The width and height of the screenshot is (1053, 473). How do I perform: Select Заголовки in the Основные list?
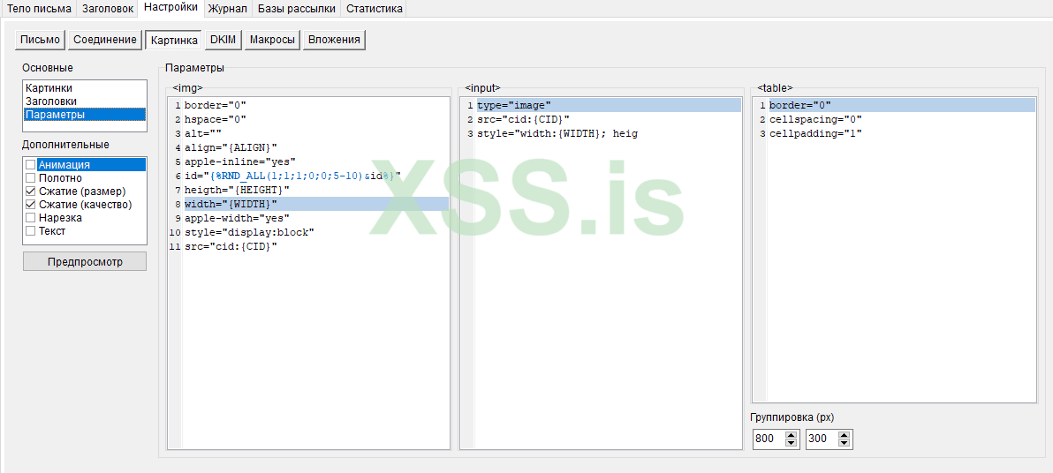[85, 101]
